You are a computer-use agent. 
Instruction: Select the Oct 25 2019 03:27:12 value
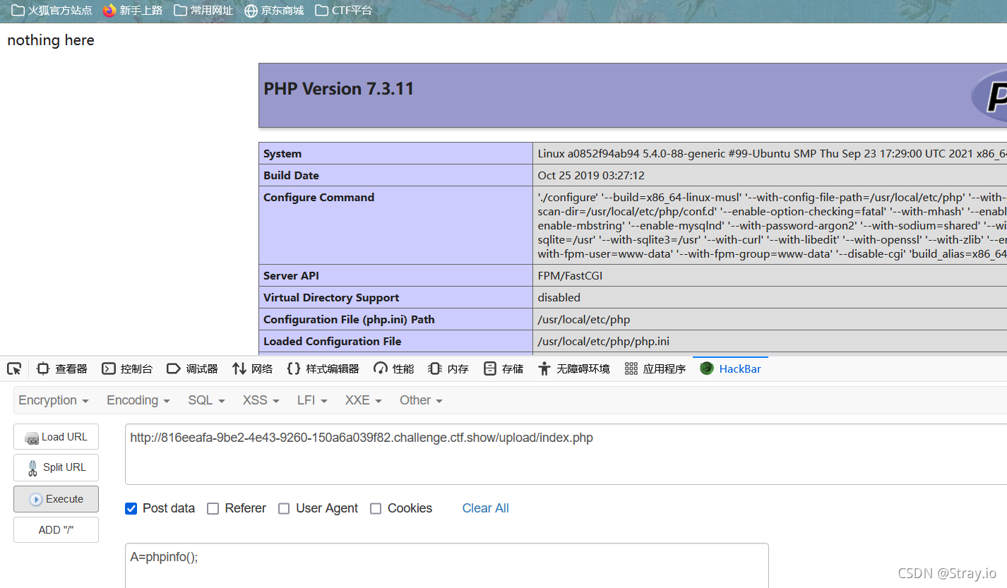591,175
